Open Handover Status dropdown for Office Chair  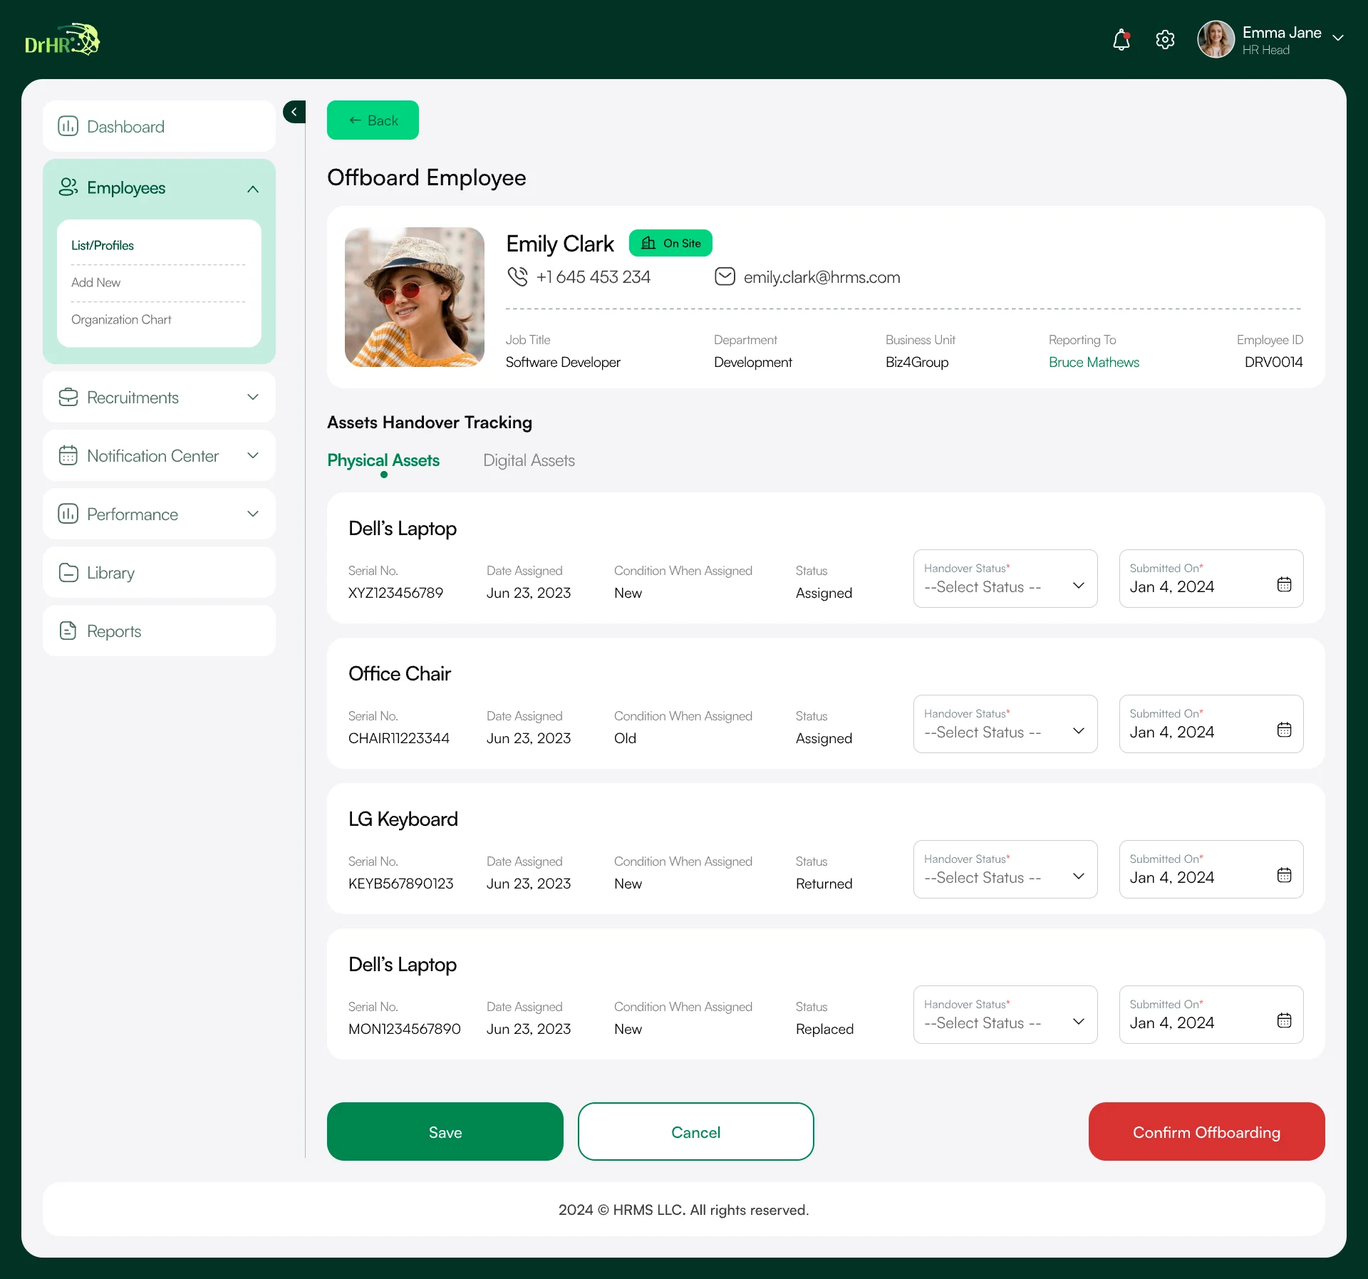click(x=1005, y=724)
